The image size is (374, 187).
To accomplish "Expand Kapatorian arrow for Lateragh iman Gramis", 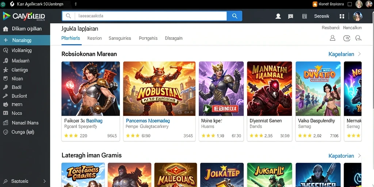I will tap(359, 156).
